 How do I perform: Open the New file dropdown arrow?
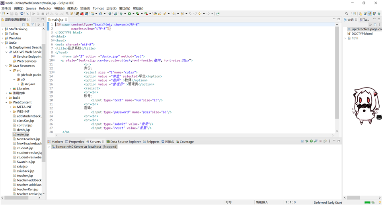[8, 14]
